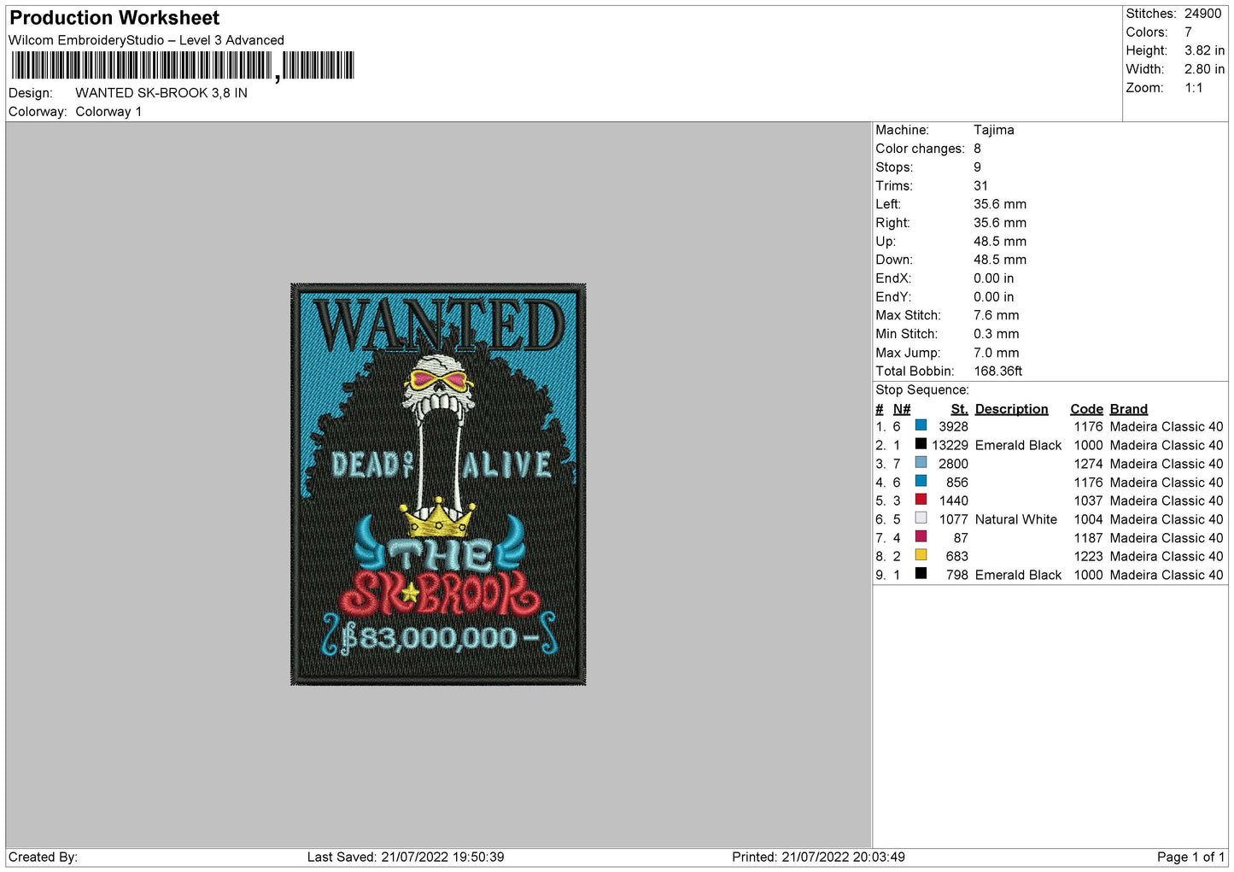Viewport: 1234px width, 872px height.
Task: Click stitch count '798' in stop row 9
Action: [x=957, y=576]
